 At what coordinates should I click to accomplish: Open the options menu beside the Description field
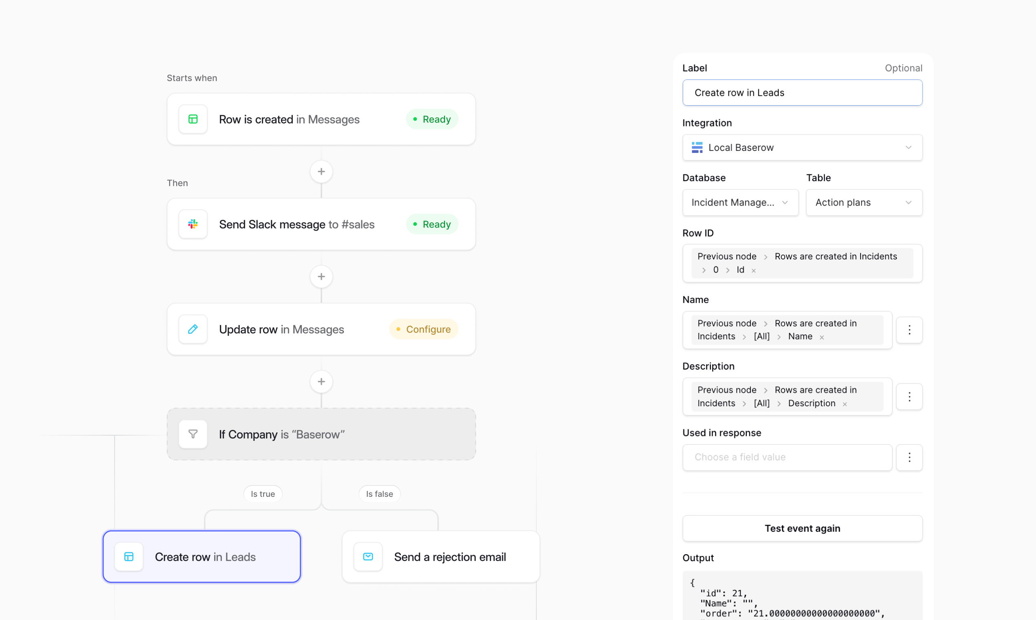pos(910,396)
